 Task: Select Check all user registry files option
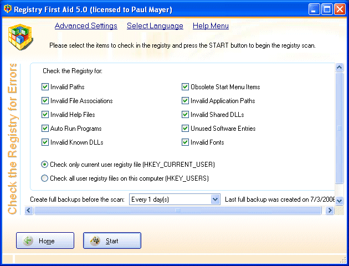[x=45, y=178]
